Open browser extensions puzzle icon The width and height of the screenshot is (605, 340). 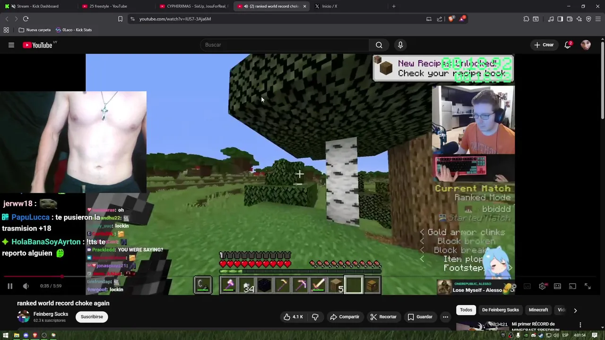(526, 19)
